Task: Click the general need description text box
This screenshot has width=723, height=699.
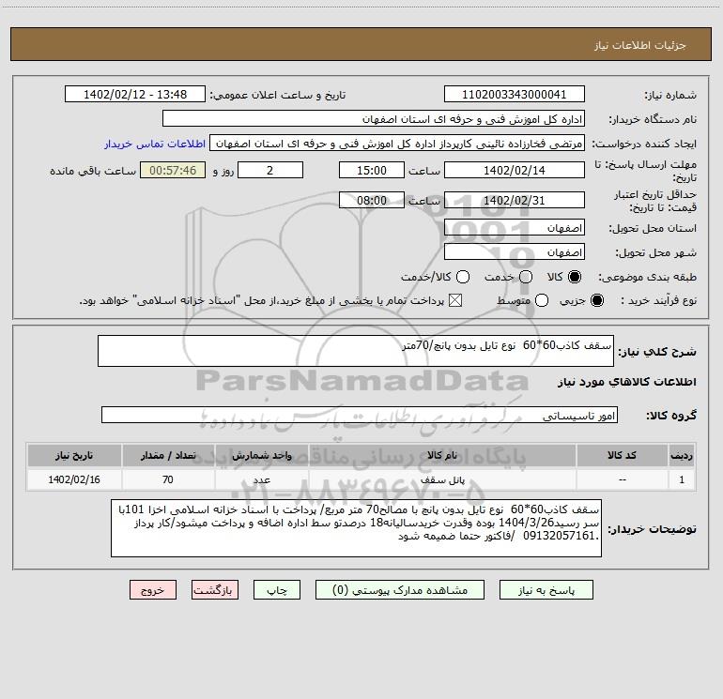Action: 356,351
